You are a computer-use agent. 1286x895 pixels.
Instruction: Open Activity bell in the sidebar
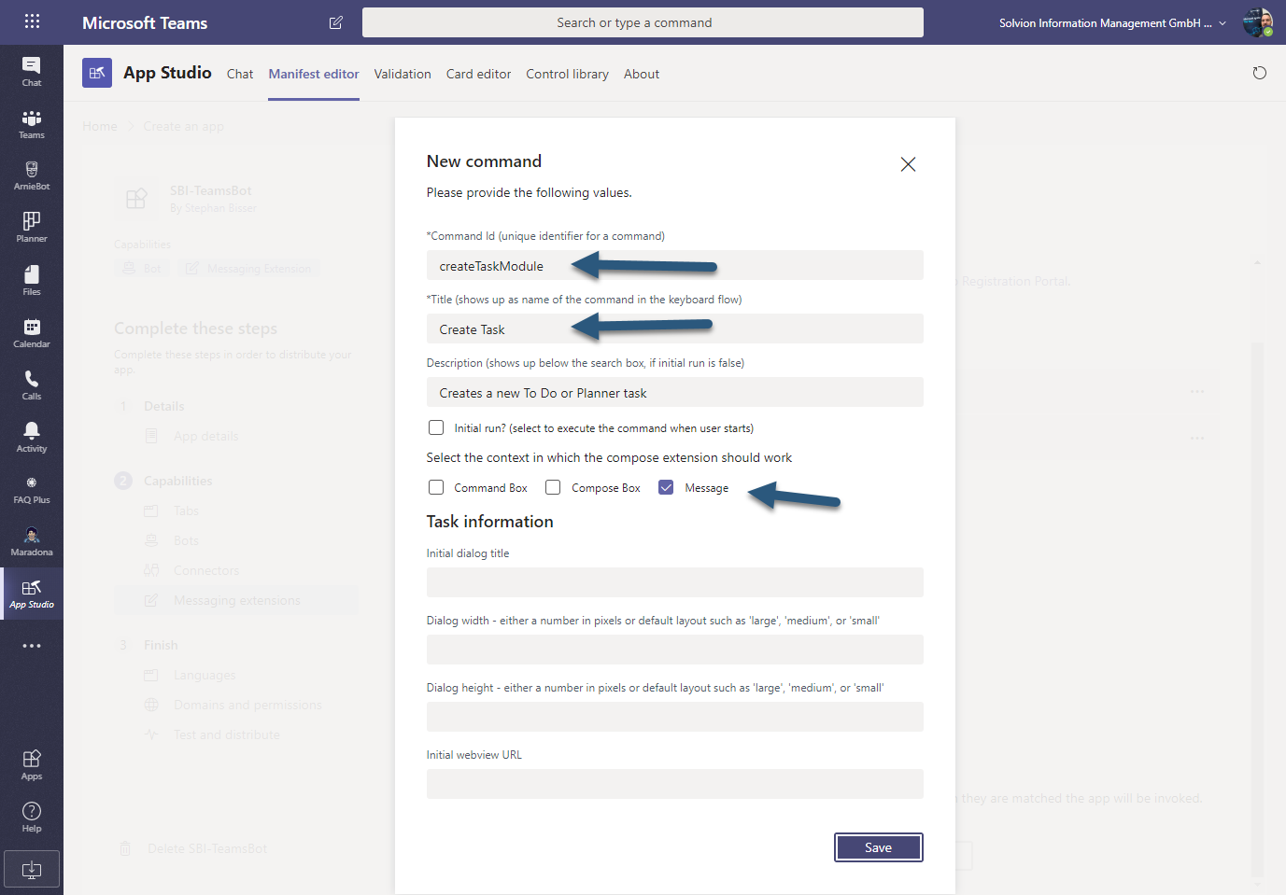[x=32, y=437]
